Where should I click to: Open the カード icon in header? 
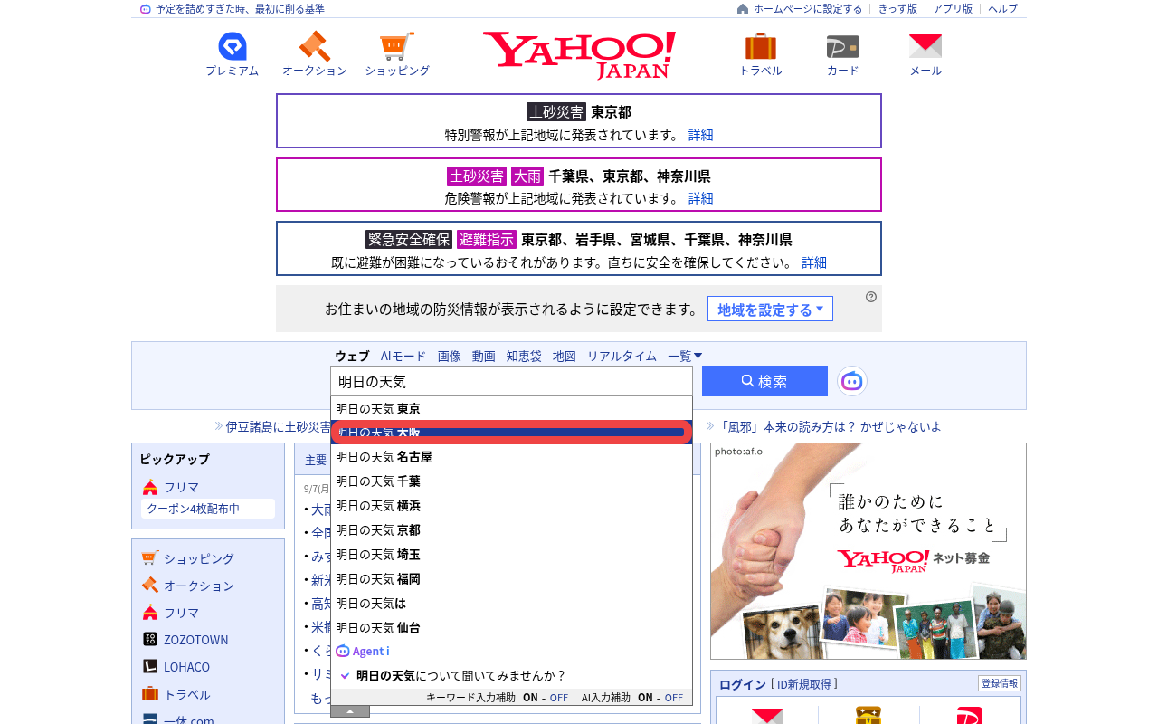pos(843,46)
